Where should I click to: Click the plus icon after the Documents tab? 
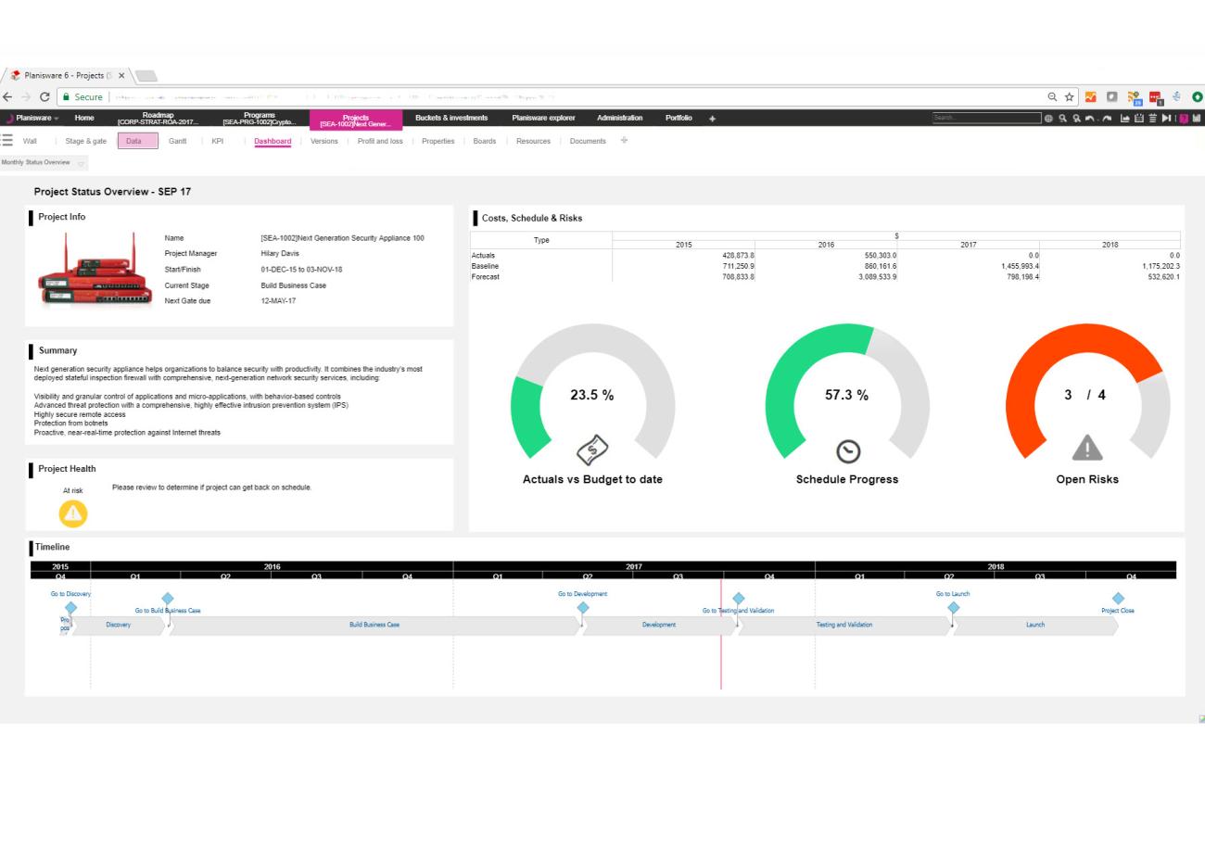click(623, 141)
